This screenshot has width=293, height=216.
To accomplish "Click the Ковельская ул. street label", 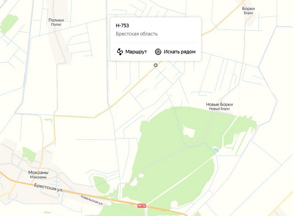I will [92, 201].
